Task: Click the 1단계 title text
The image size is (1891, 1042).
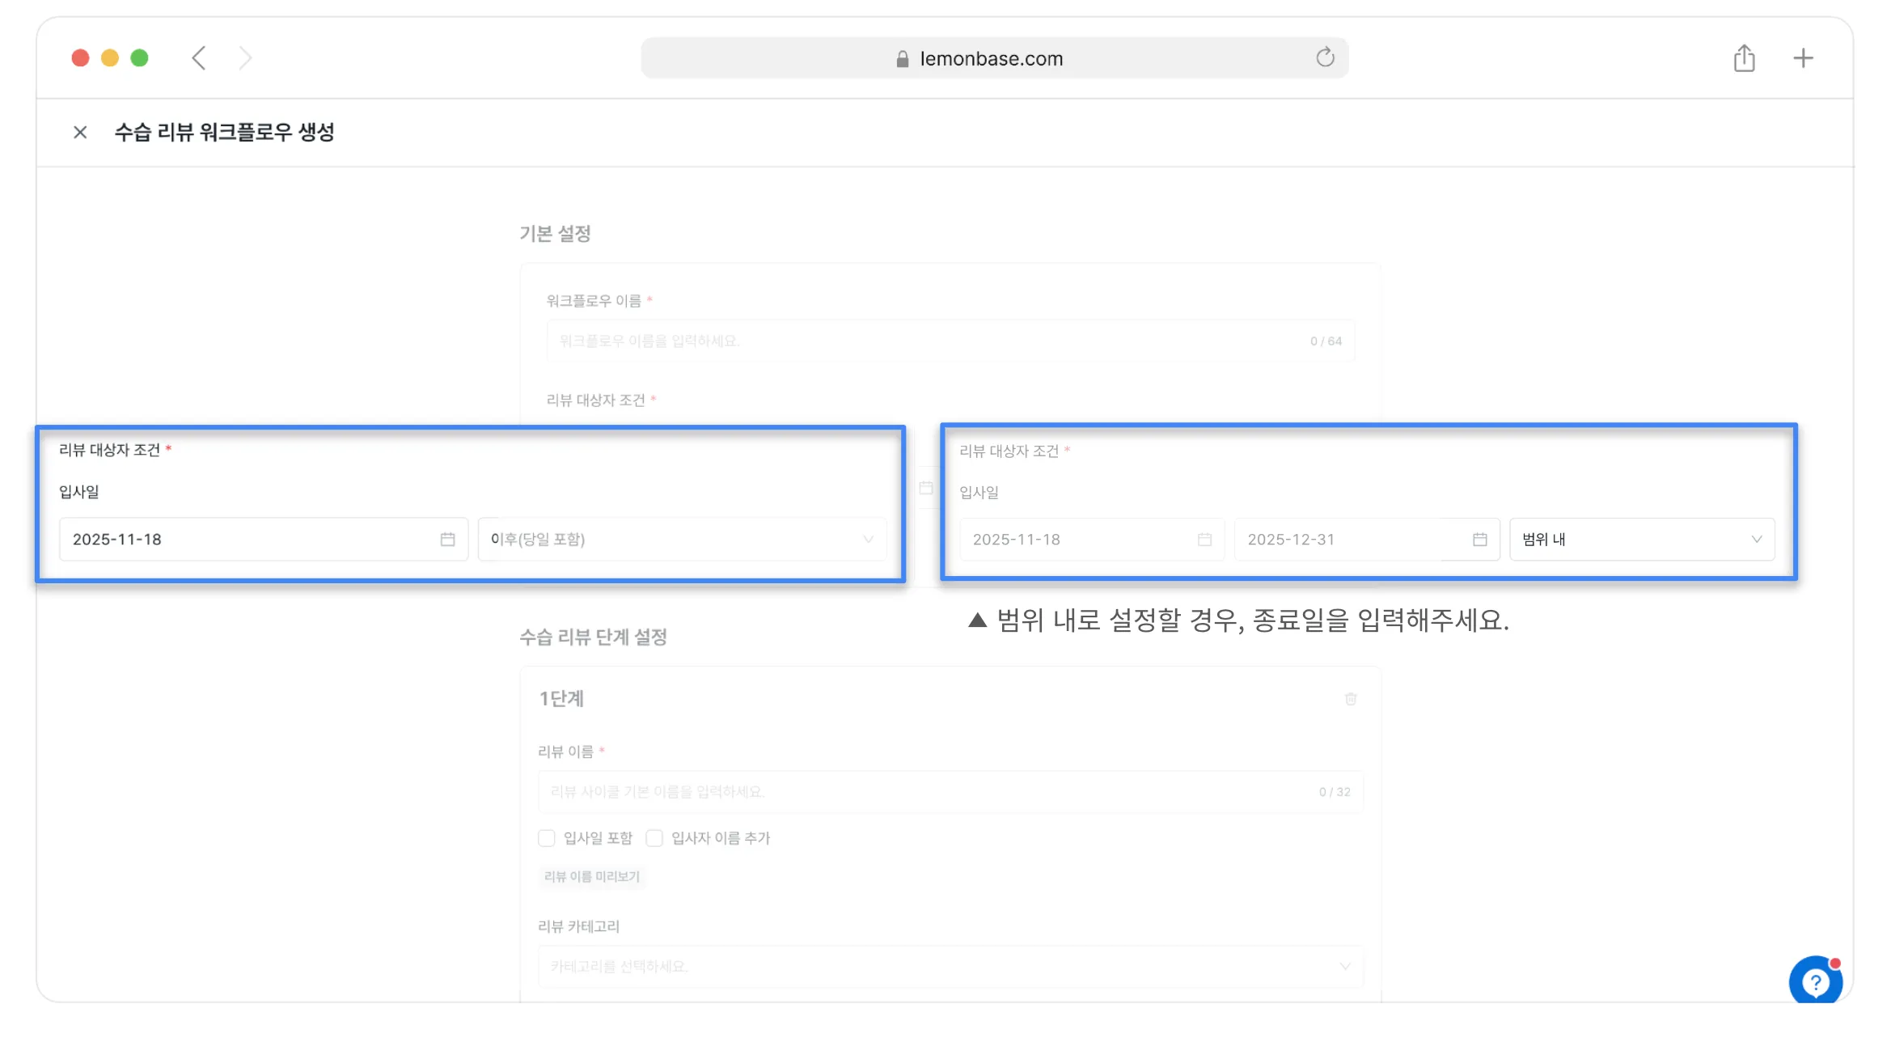Action: (561, 699)
